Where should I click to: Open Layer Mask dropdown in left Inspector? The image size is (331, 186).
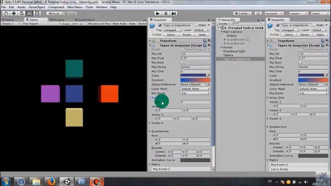195,89
